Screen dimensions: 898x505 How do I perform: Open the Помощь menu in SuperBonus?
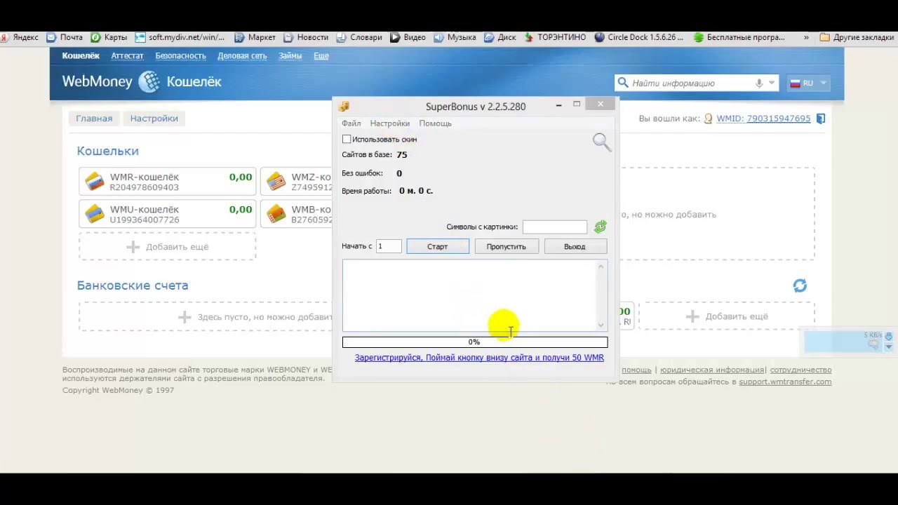436,123
